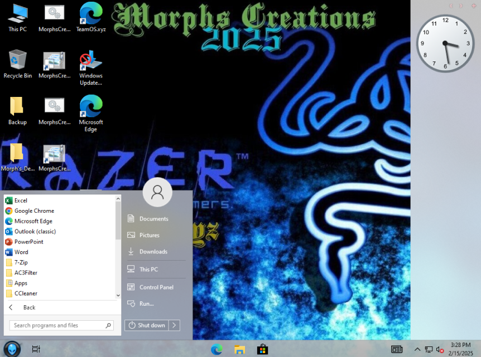Open Pictures from Start menu

(x=156, y=235)
